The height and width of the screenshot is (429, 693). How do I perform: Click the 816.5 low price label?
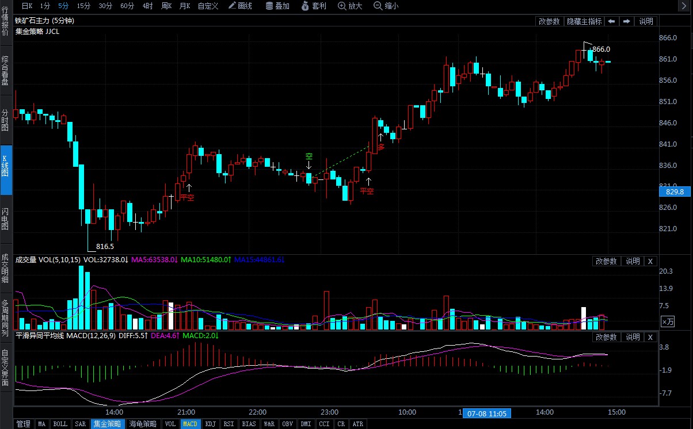click(x=105, y=246)
